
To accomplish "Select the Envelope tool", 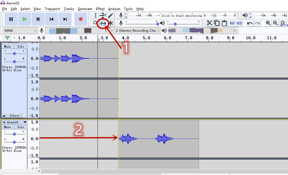I will coord(103,15).
